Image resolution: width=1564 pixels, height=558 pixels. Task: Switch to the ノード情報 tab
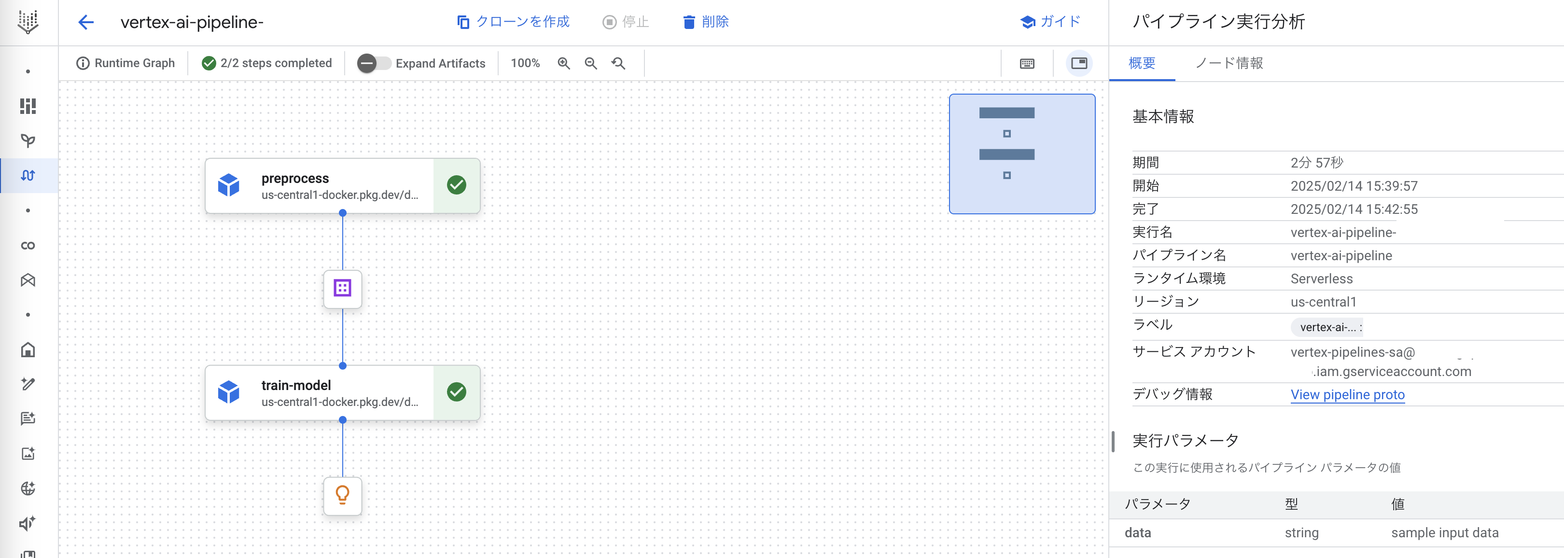(x=1229, y=63)
